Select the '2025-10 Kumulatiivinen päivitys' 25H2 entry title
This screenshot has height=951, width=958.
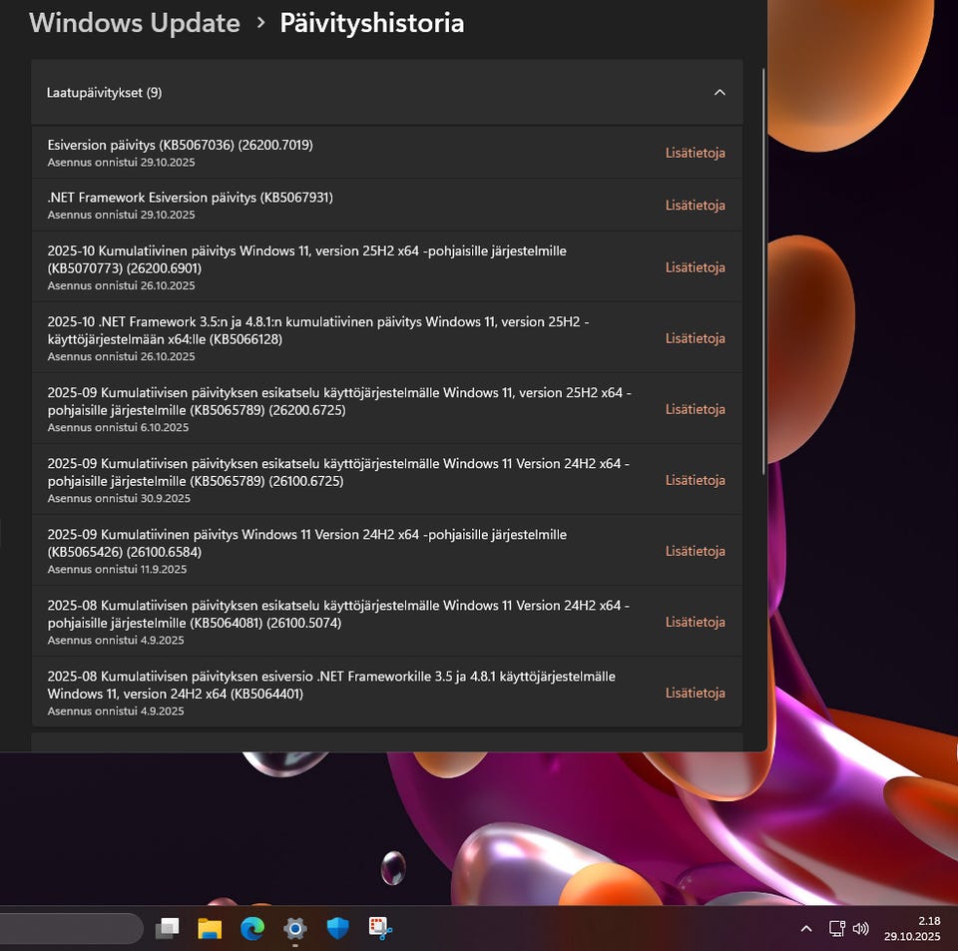[306, 259]
